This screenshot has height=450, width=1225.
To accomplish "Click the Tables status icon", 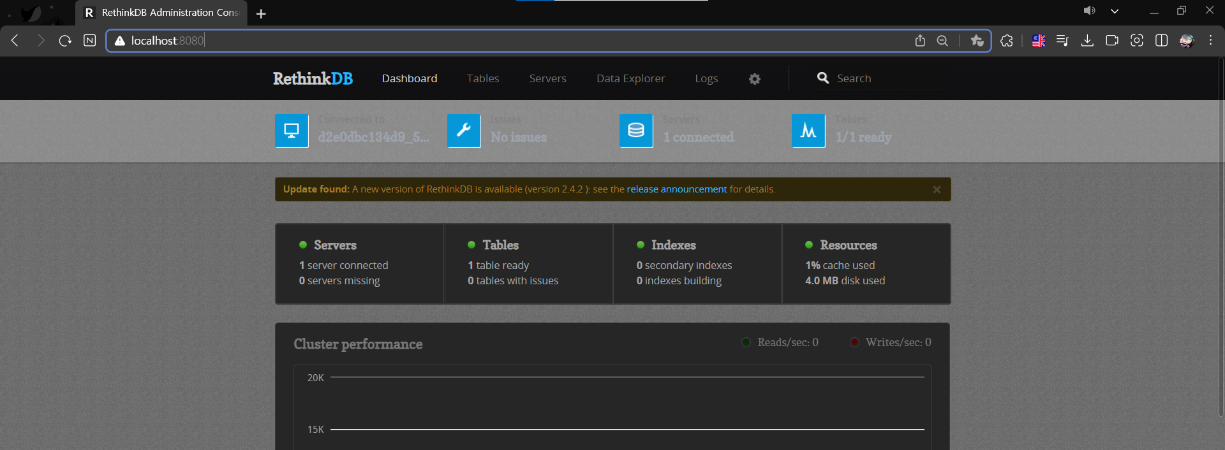I will [808, 131].
